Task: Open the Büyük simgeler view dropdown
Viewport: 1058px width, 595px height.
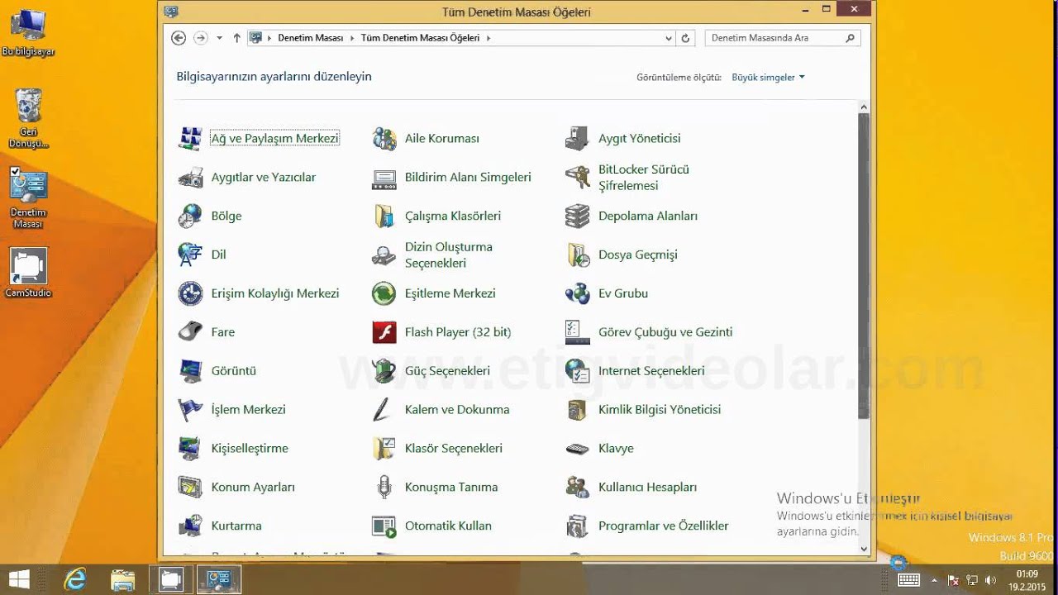Action: (x=768, y=78)
